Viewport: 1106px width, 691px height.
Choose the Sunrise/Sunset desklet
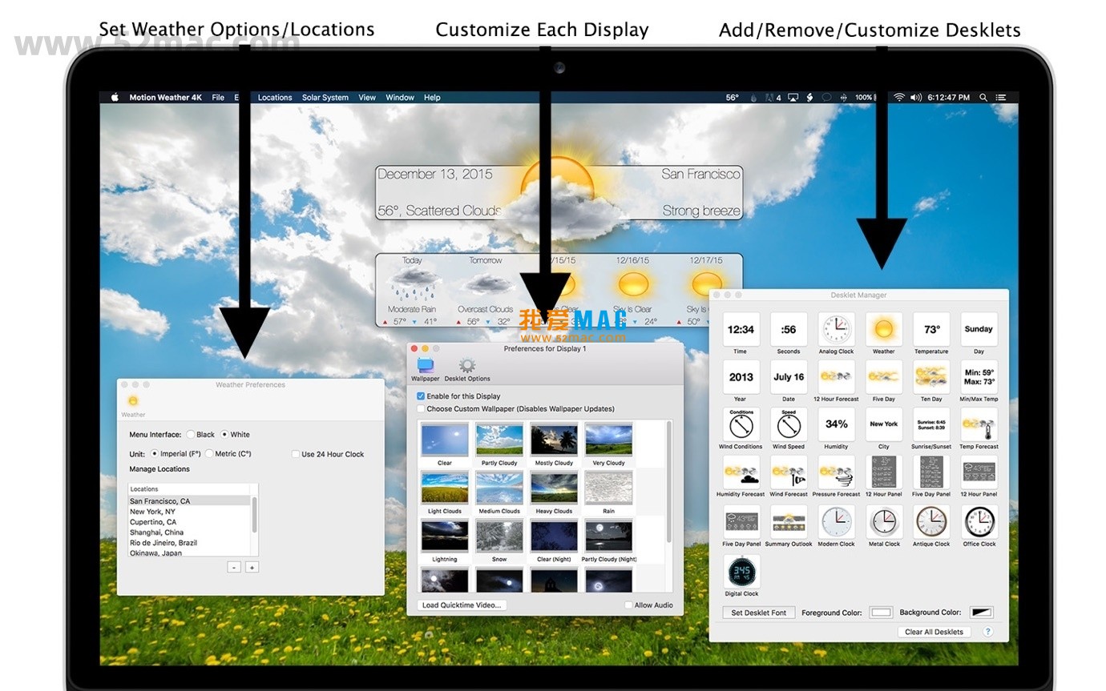[x=931, y=425]
